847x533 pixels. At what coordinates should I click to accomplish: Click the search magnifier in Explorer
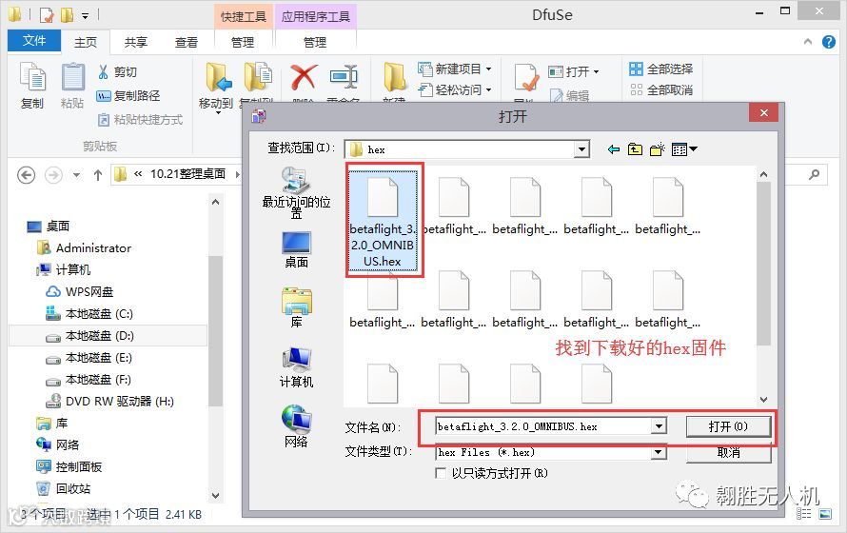[x=814, y=174]
